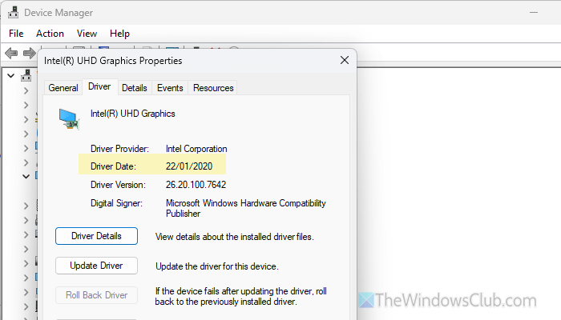Image resolution: width=561 pixels, height=320 pixels.
Task: Collapse the root computer node chevron
Action: point(10,76)
